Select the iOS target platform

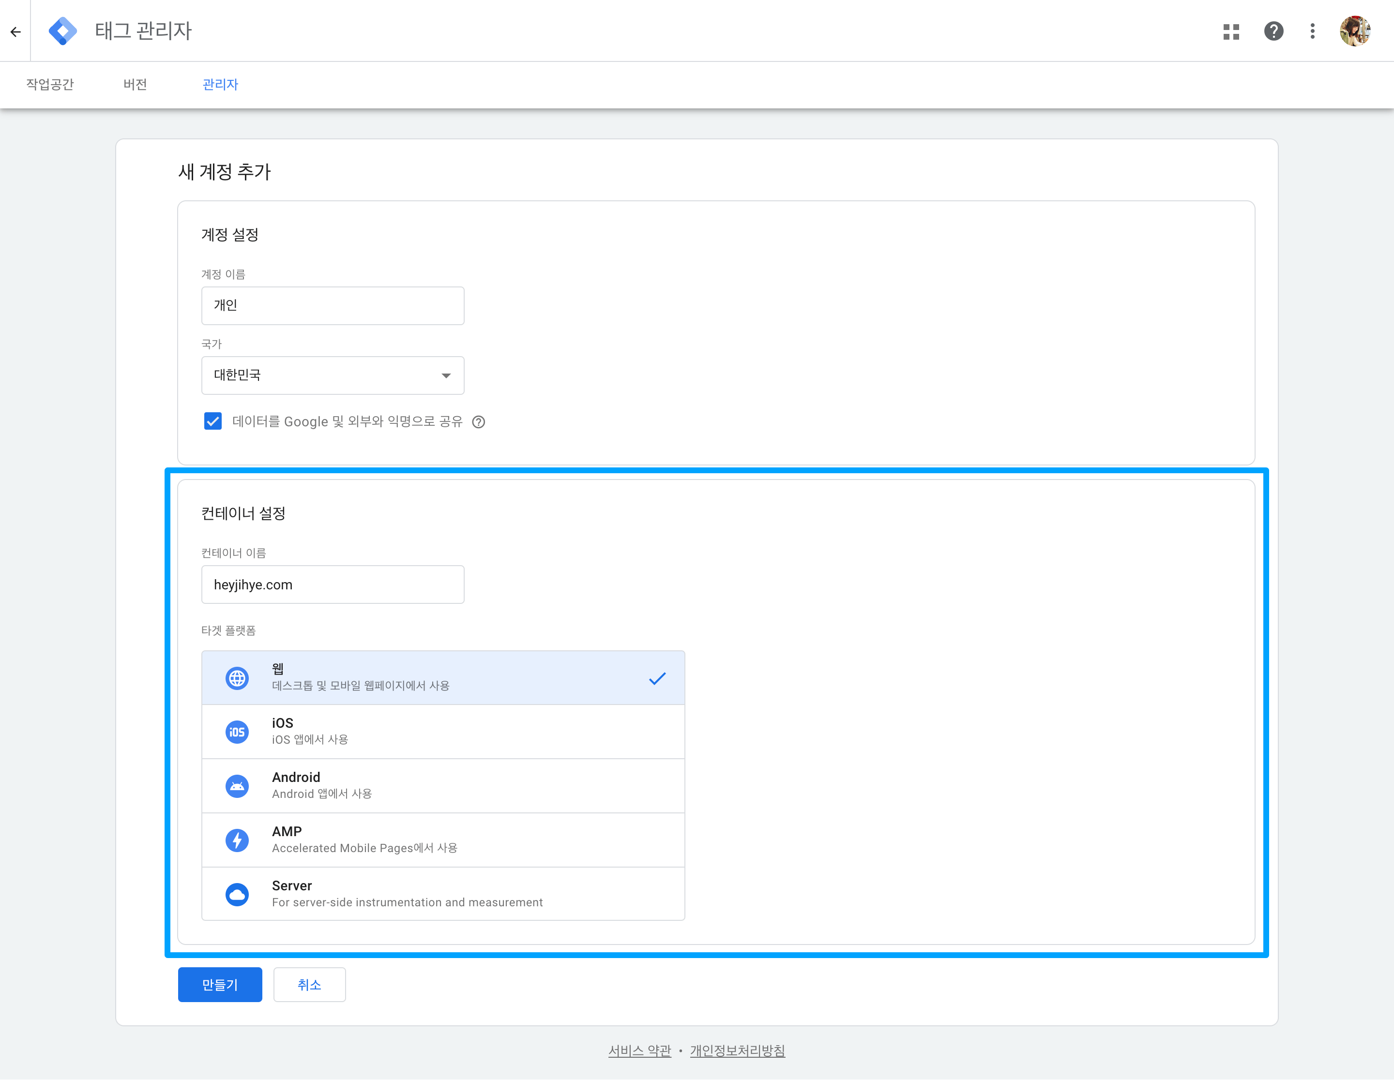point(443,732)
